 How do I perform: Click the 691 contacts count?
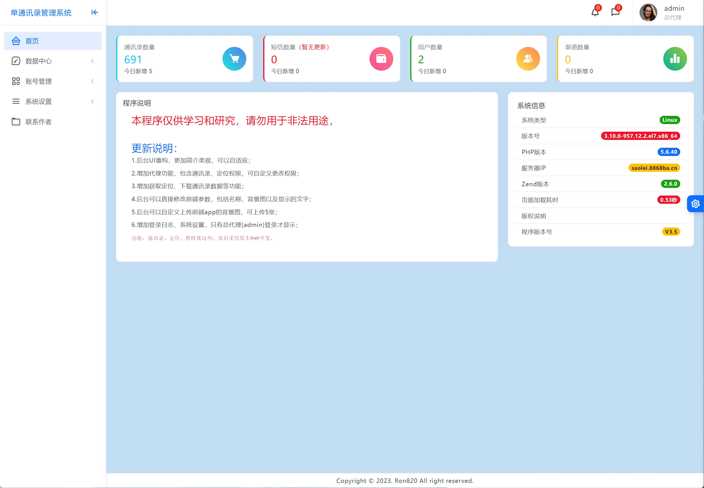click(133, 59)
